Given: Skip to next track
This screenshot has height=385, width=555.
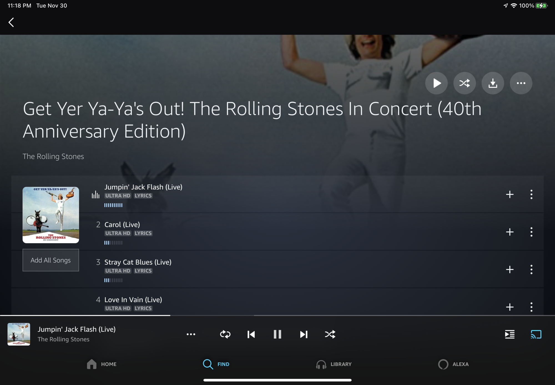Looking at the screenshot, I should (x=304, y=334).
